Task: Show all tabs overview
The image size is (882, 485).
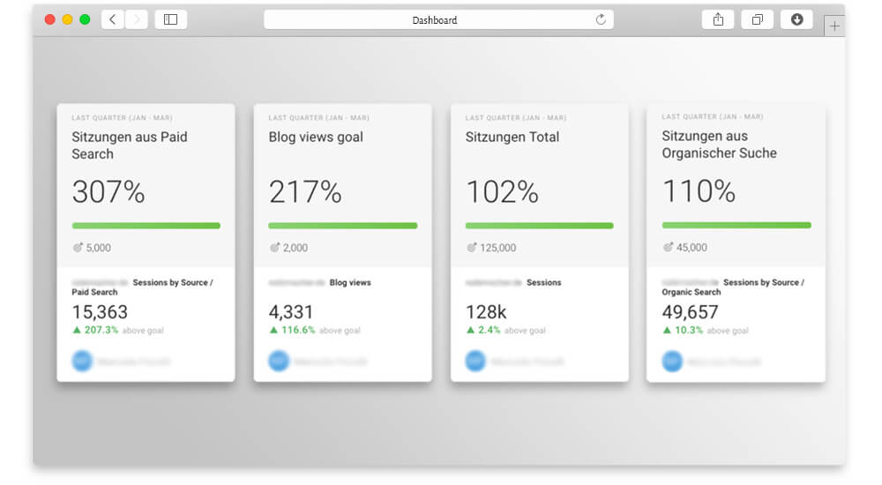Action: (x=757, y=19)
